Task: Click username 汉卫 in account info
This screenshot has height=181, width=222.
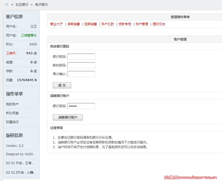Action: 34,27
